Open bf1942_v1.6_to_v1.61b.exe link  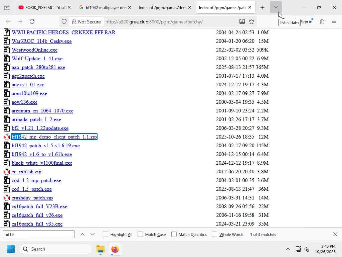(x=42, y=154)
